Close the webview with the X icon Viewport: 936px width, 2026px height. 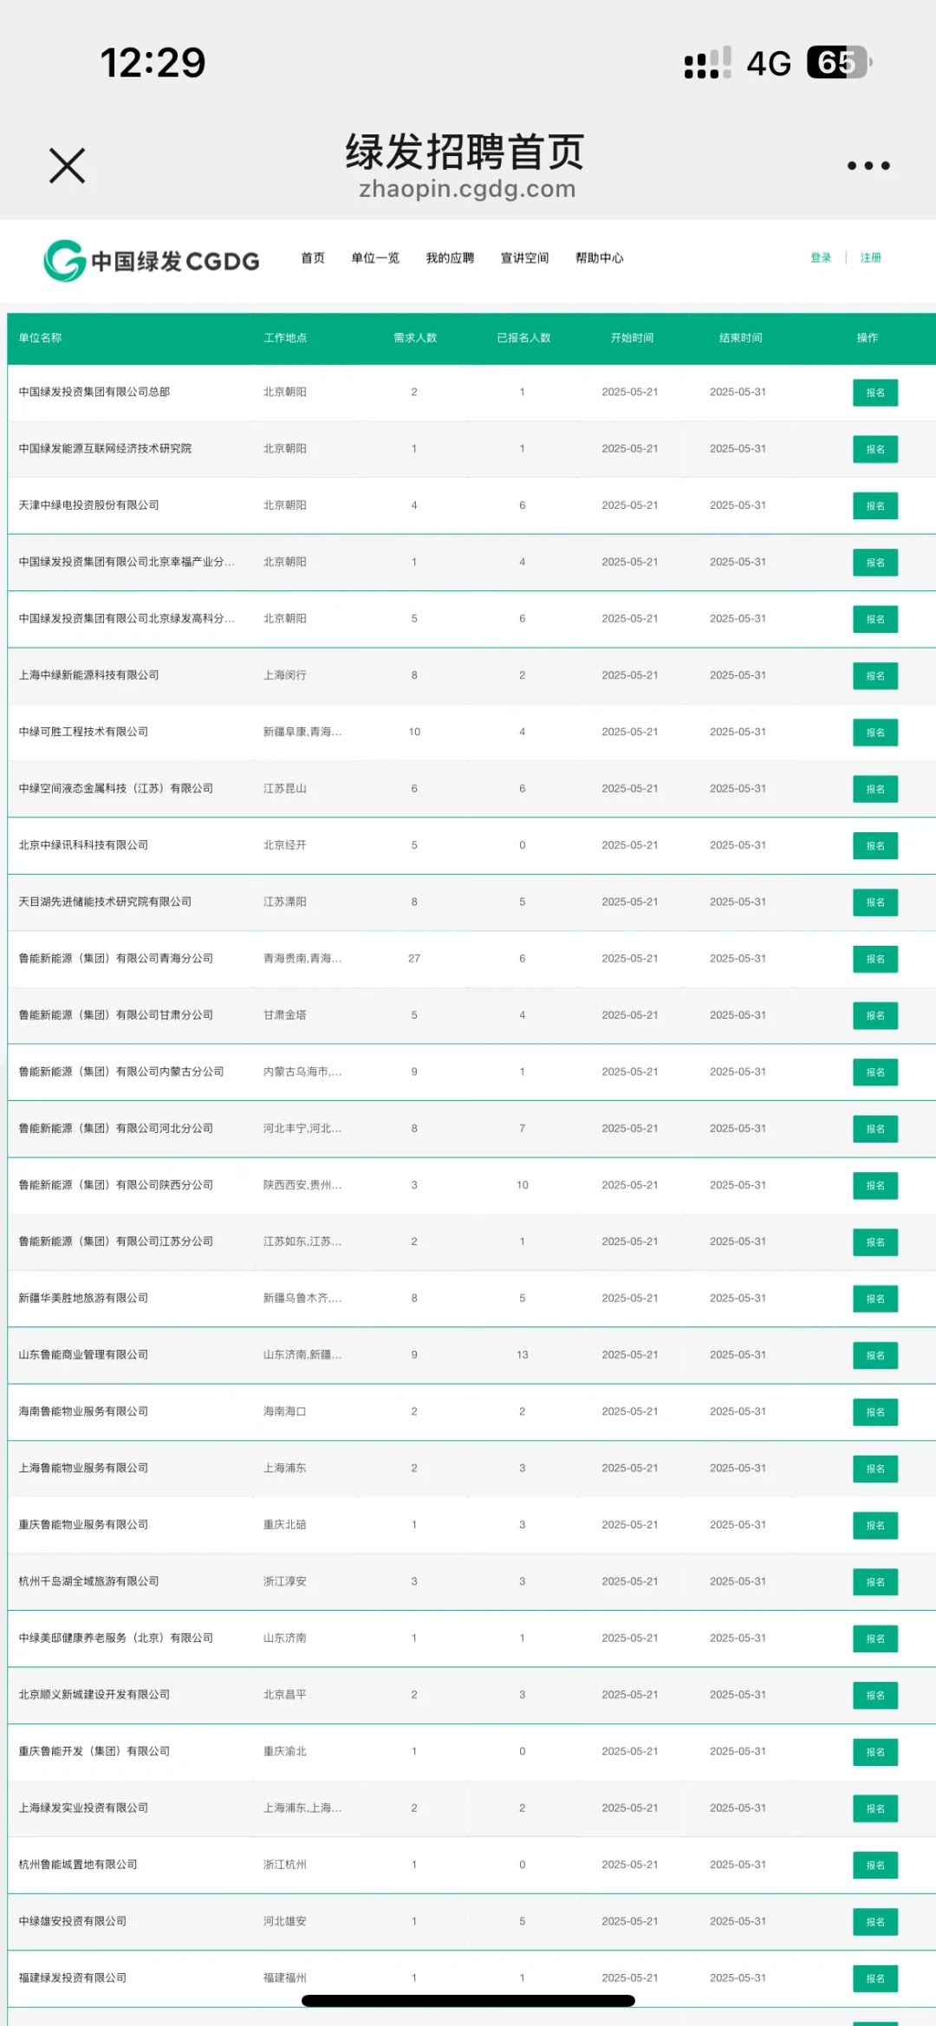(x=67, y=166)
